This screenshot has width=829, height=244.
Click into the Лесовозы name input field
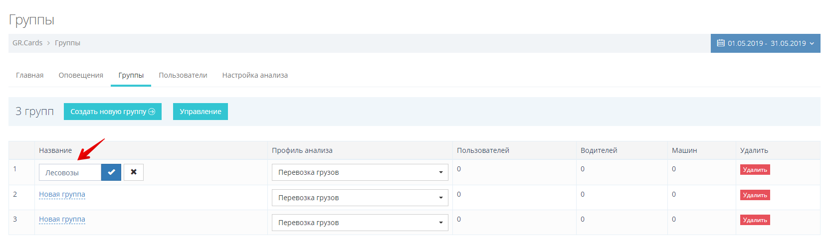(70, 172)
